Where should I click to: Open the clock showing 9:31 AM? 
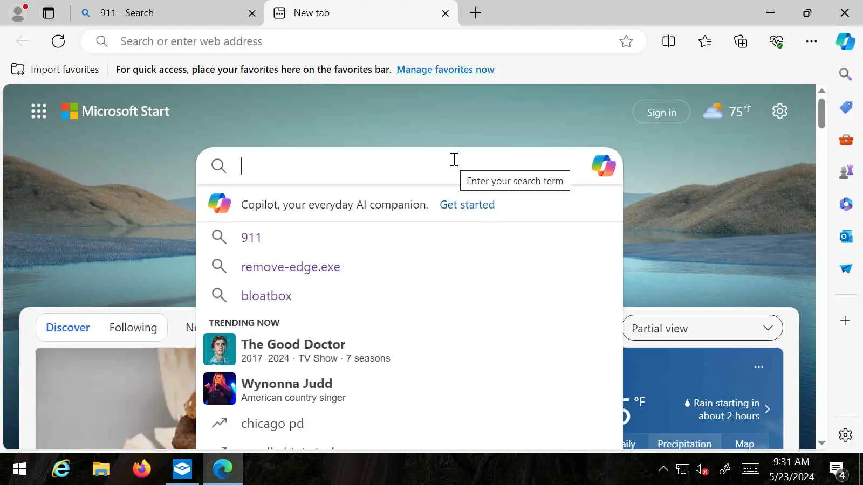point(791,469)
